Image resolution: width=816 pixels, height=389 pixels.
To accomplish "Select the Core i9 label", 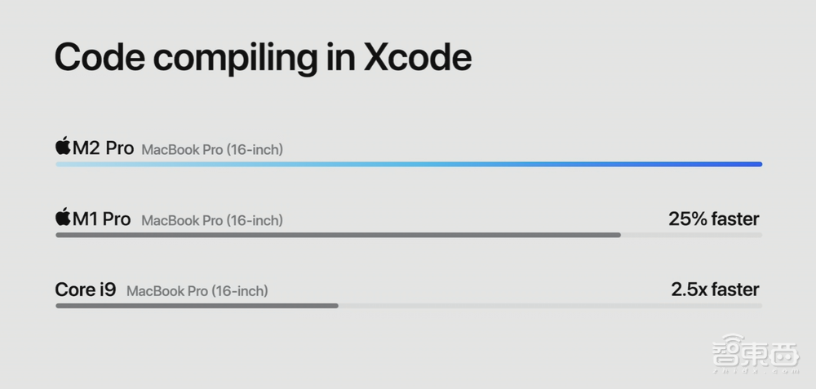I will [86, 290].
